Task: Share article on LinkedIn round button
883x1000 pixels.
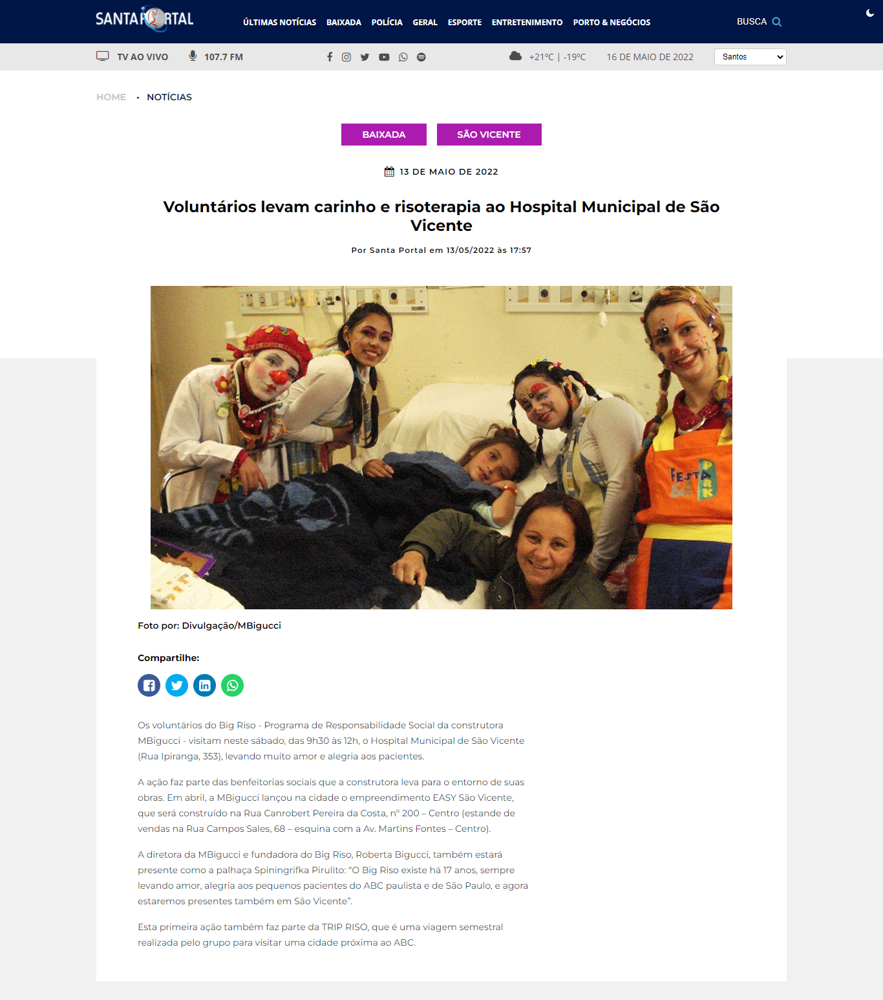Action: pyautogui.click(x=204, y=685)
